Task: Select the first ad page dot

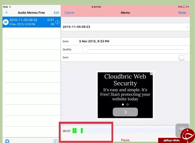Action: [123, 105]
